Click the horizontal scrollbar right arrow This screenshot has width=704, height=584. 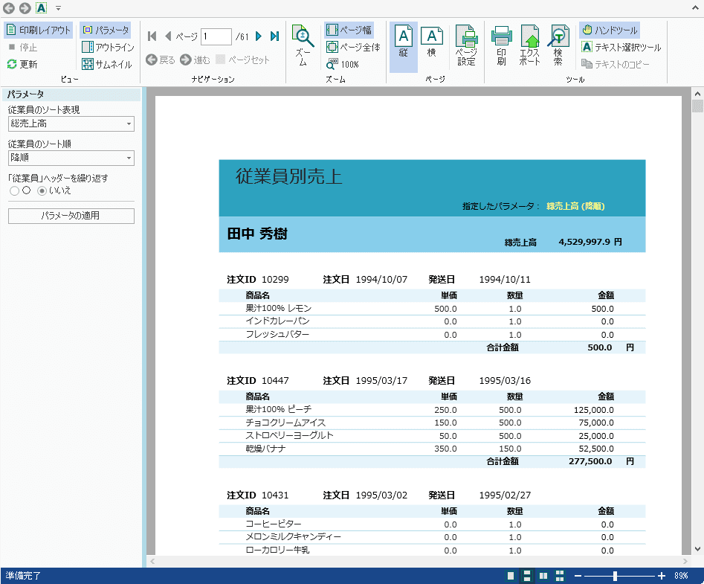685,561
